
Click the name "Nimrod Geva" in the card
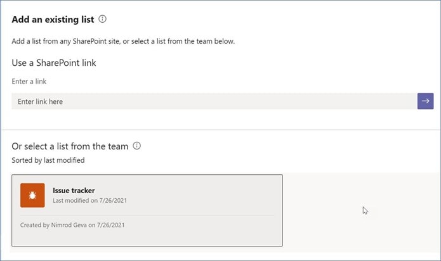point(69,225)
